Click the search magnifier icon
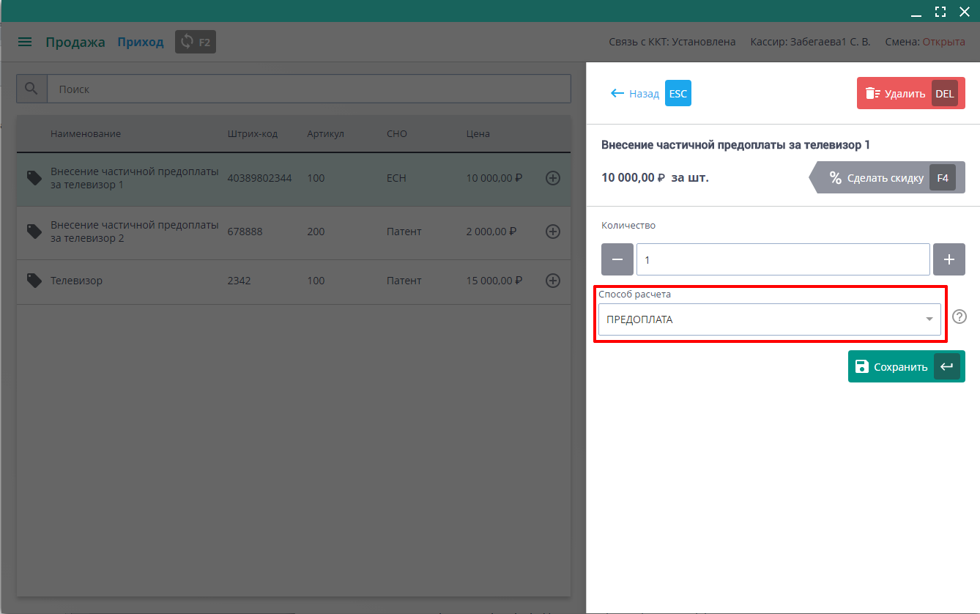 click(x=31, y=89)
